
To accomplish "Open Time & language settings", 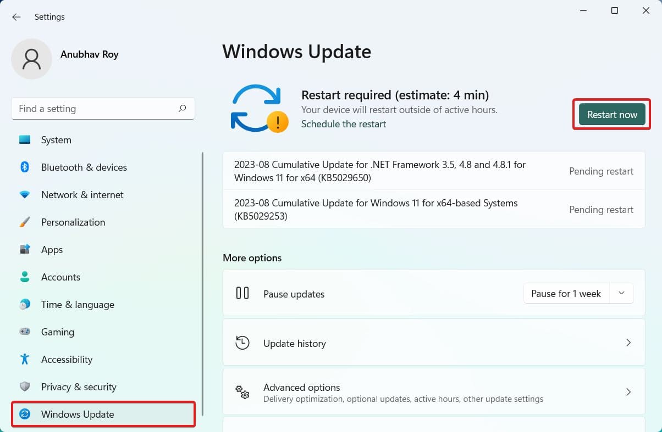I will coord(78,305).
